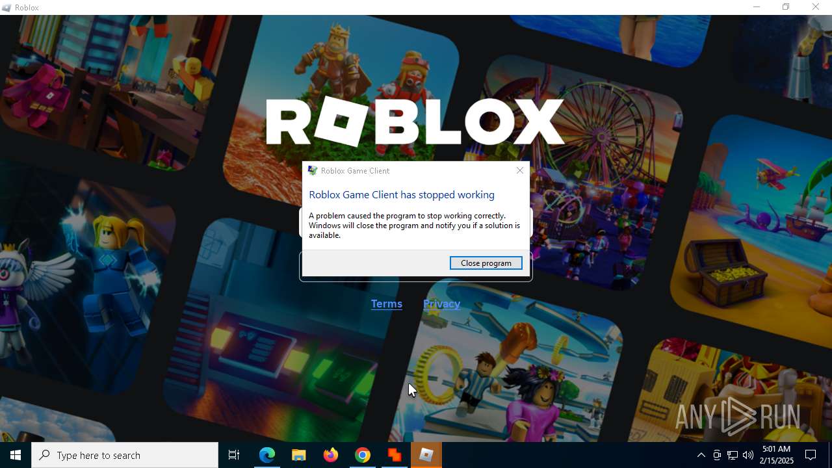This screenshot has height=468, width=832.
Task: Open the Terms link
Action: 387,304
